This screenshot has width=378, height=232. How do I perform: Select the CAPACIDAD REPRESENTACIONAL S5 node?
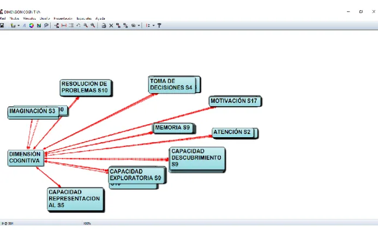point(75,199)
